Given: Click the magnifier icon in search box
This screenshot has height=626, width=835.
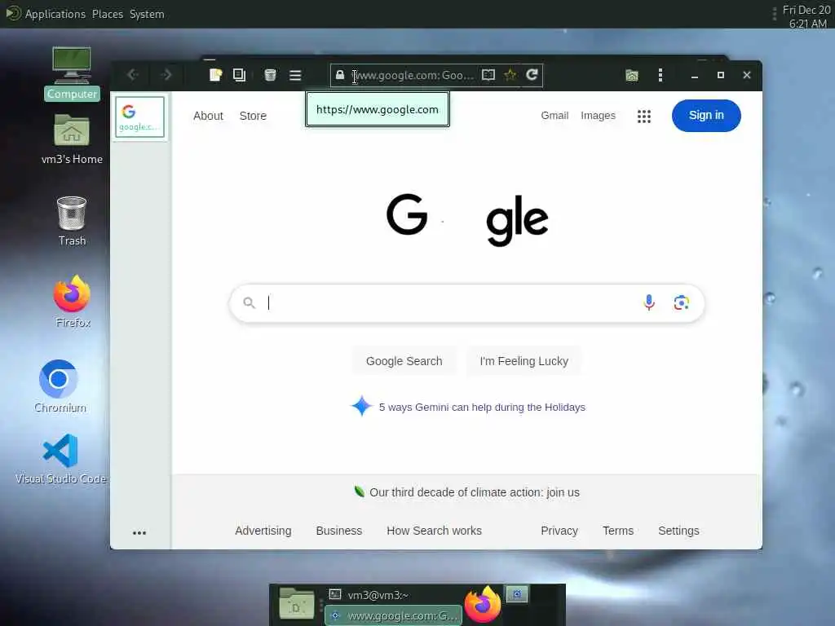Looking at the screenshot, I should click(249, 303).
